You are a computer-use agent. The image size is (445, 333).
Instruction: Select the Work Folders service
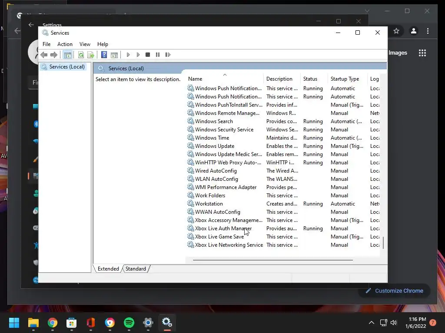[283, 196]
